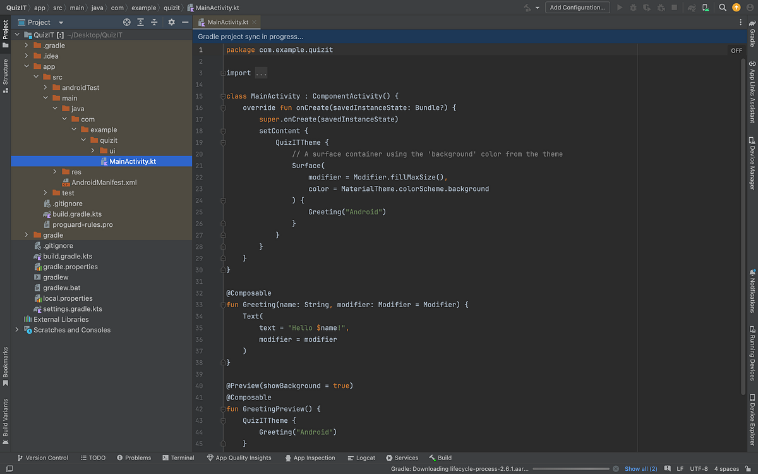Expand the res folder in the project tree

(x=54, y=171)
